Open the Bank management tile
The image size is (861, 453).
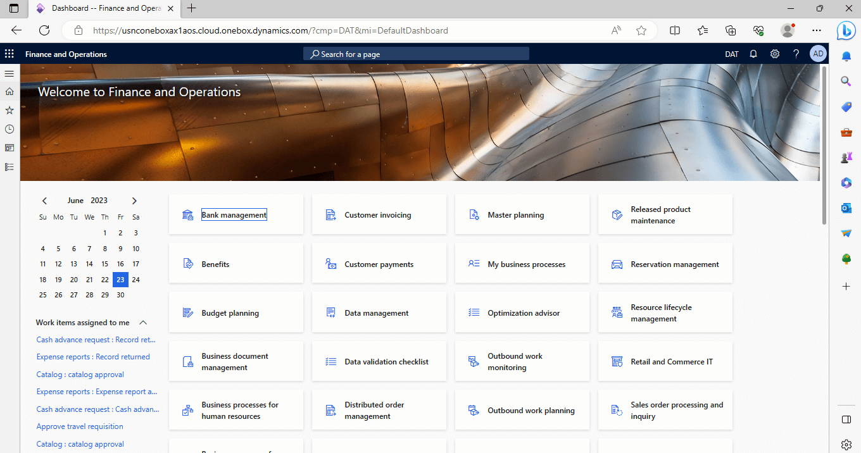pyautogui.click(x=236, y=215)
